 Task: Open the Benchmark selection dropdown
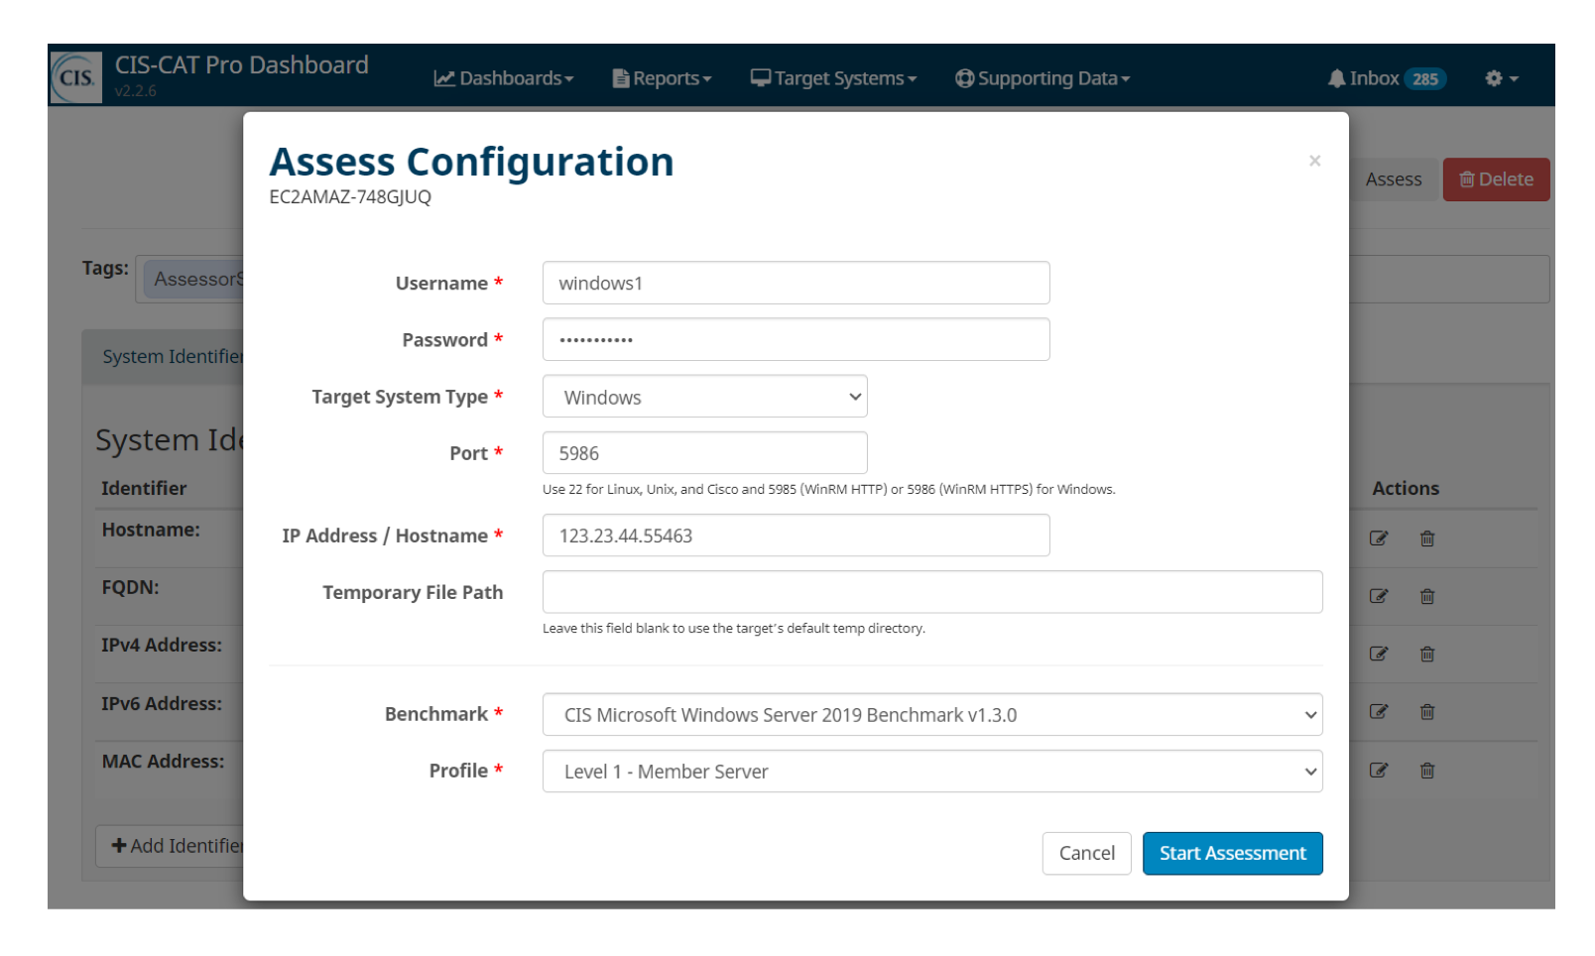[x=931, y=715]
